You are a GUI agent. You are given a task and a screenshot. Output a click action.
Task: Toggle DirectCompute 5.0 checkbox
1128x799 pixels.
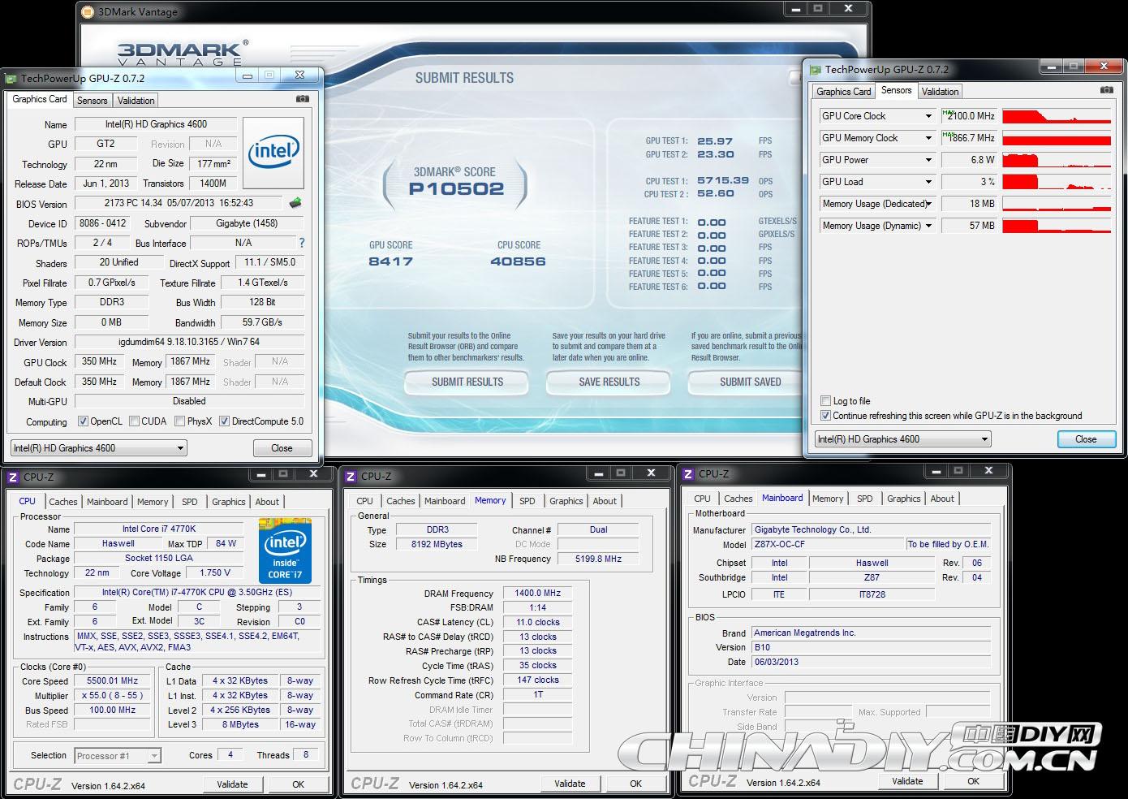224,421
